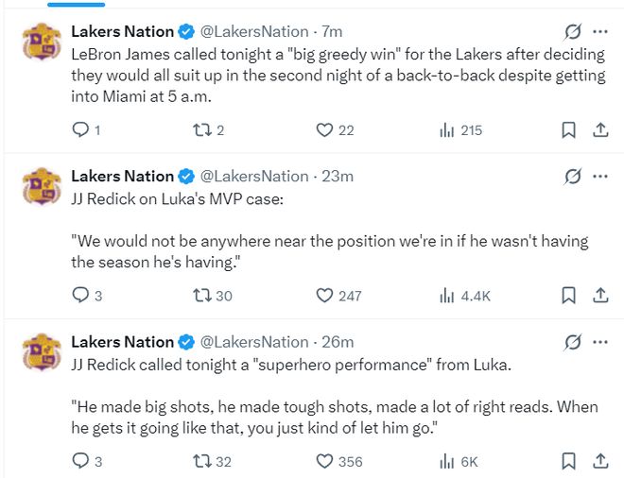Share the LeBron "big greedy win" tweet
The height and width of the screenshot is (478, 624).
[599, 130]
